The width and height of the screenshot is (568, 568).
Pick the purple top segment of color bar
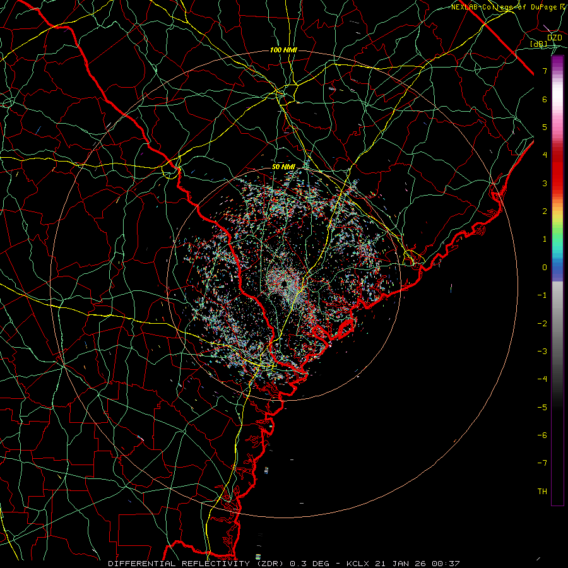click(x=557, y=62)
